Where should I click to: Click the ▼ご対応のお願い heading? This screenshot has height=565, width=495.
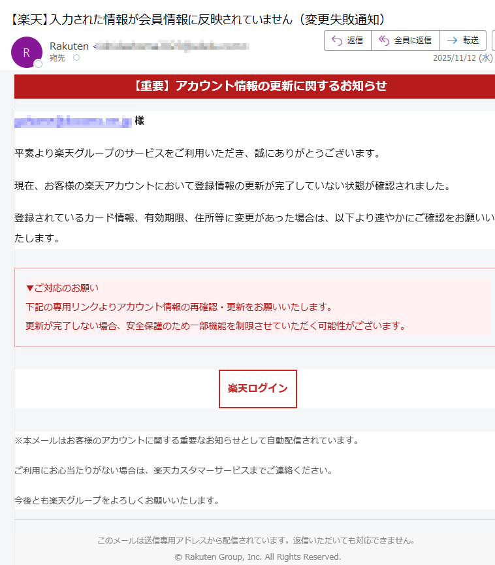coord(62,288)
